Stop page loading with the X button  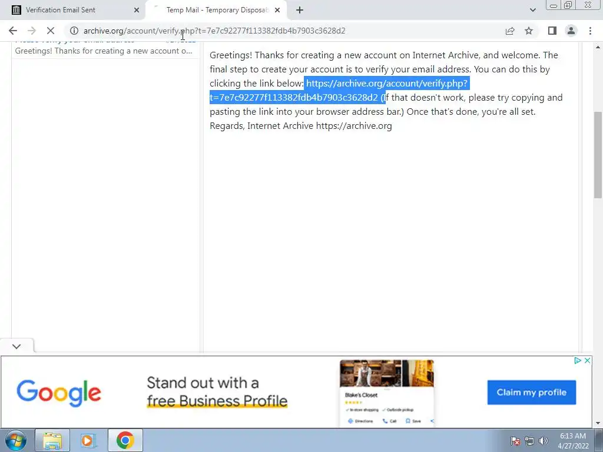click(x=51, y=31)
